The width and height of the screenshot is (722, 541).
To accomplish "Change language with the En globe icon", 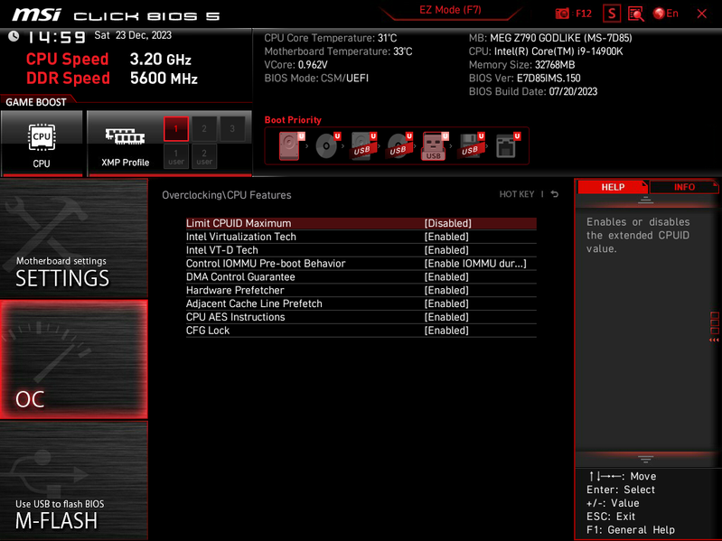I will pyautogui.click(x=665, y=14).
